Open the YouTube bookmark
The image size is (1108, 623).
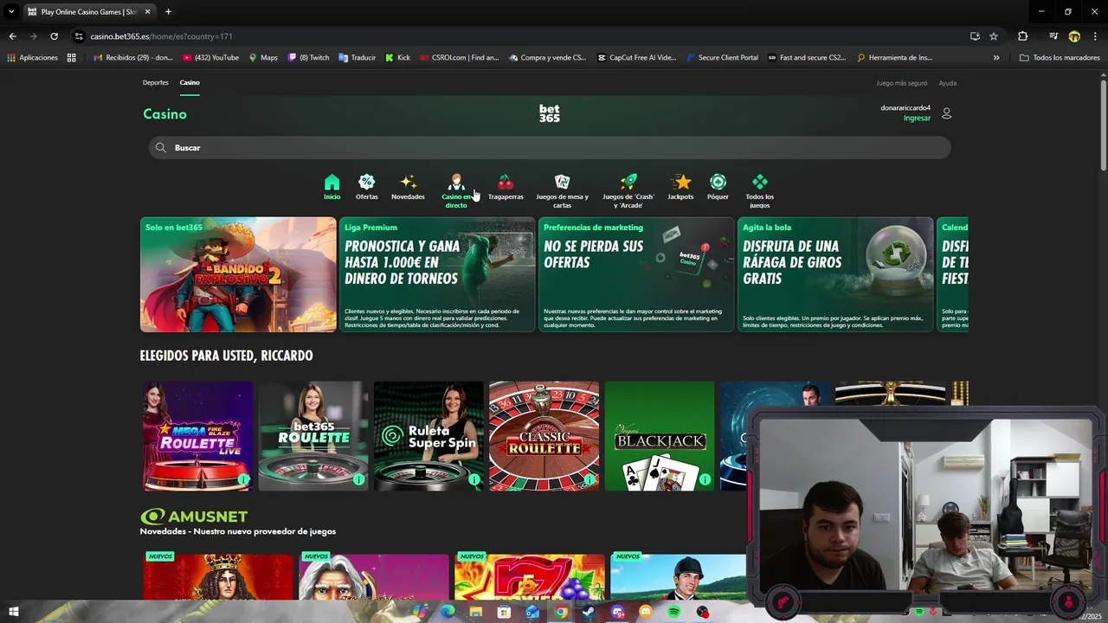pos(210,58)
